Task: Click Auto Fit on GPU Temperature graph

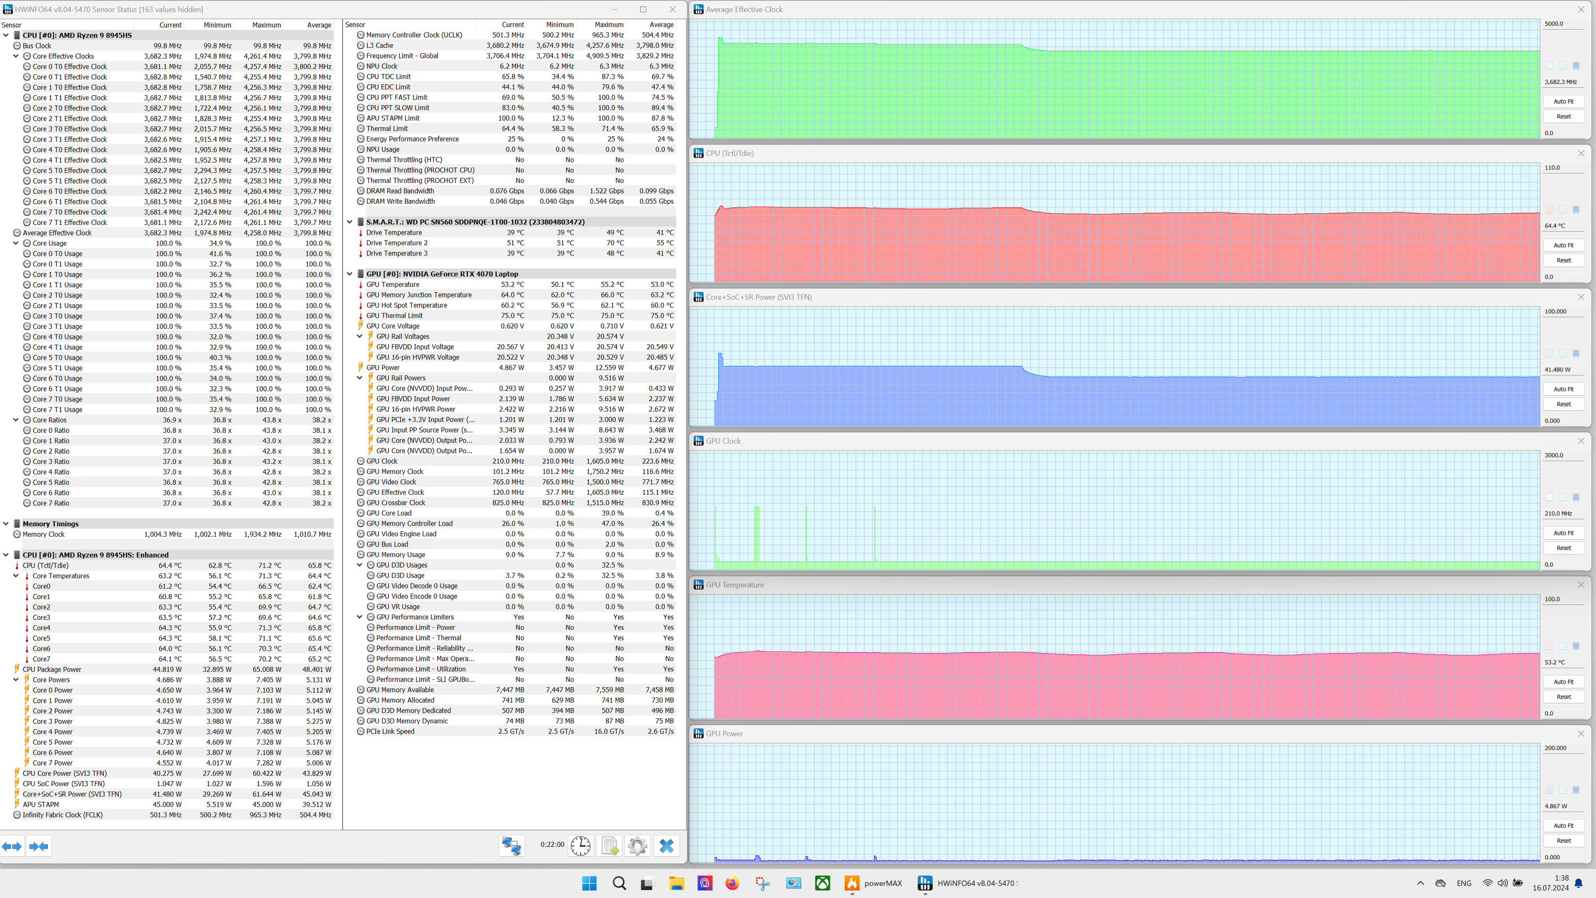Action: click(1563, 681)
